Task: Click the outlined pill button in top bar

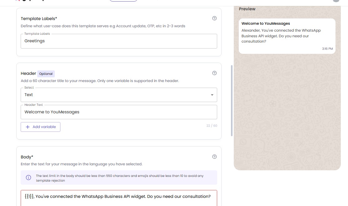Action: tap(123, 1)
